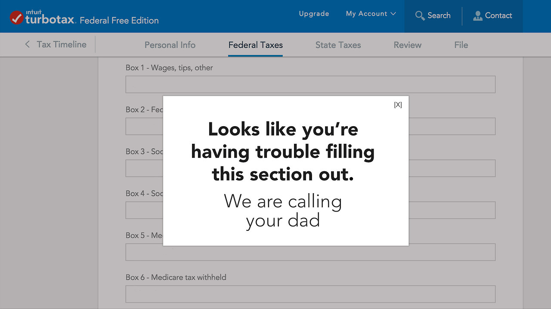Click the Upgrade link in the header

click(314, 14)
